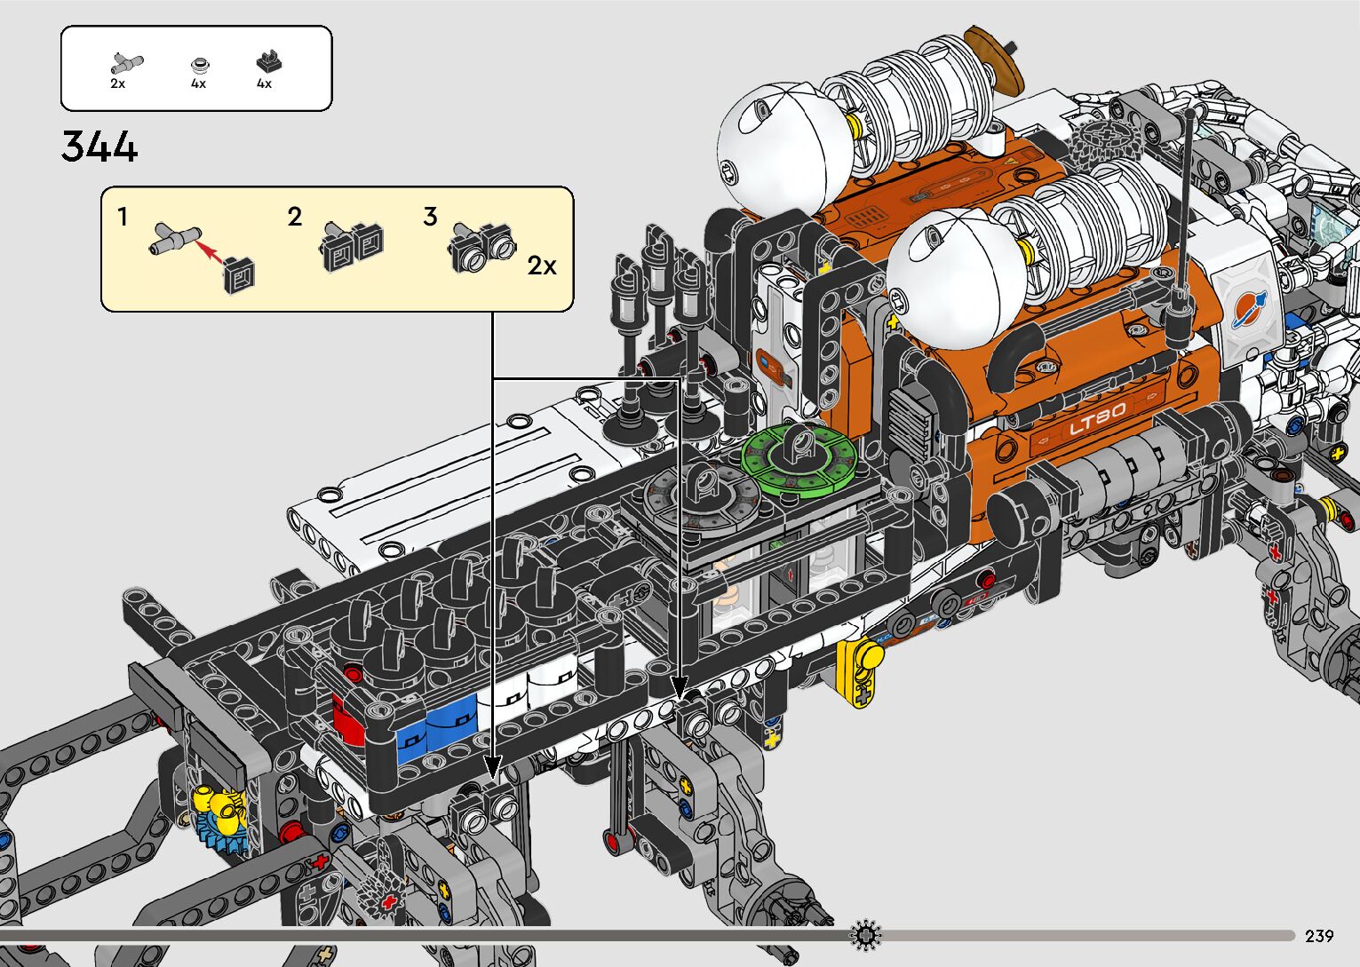Click the black clip part in parts list
The image size is (1360, 967).
(266, 62)
